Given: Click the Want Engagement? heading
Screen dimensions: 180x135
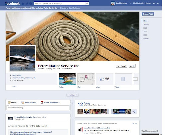Looking at the screenshot, I should (x=150, y=131).
